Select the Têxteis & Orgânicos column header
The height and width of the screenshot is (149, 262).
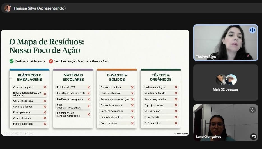pyautogui.click(x=160, y=77)
